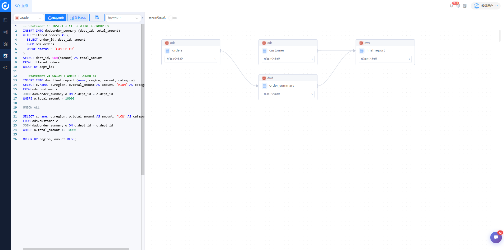Expand 所有4个字段 in orders node

[x=191, y=59]
